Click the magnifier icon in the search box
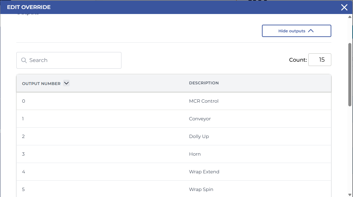This screenshot has width=353, height=197. [24, 60]
